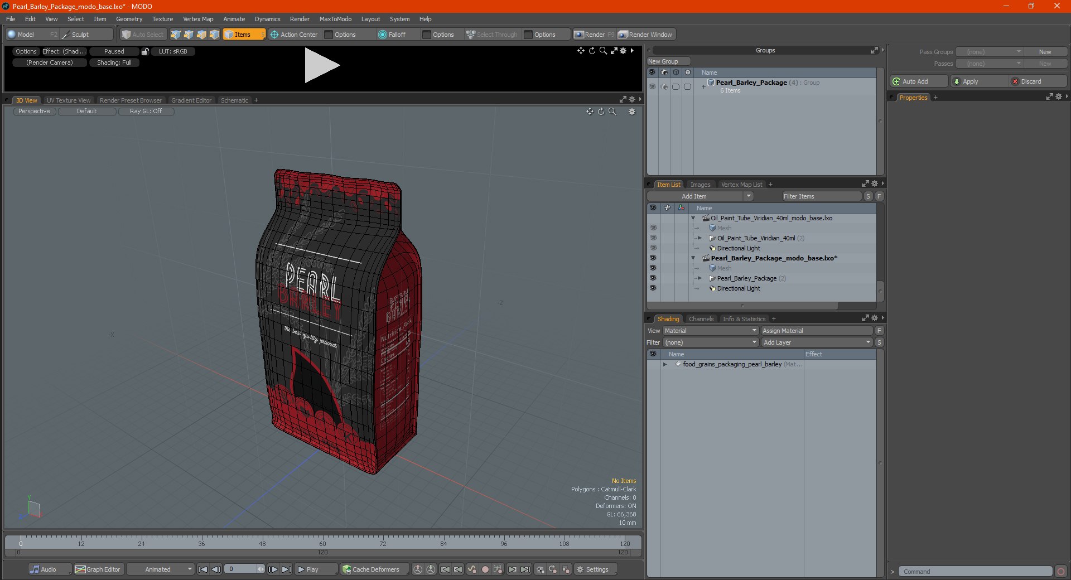Image resolution: width=1071 pixels, height=580 pixels.
Task: Select Materials selection mode cube icon
Action: click(214, 35)
